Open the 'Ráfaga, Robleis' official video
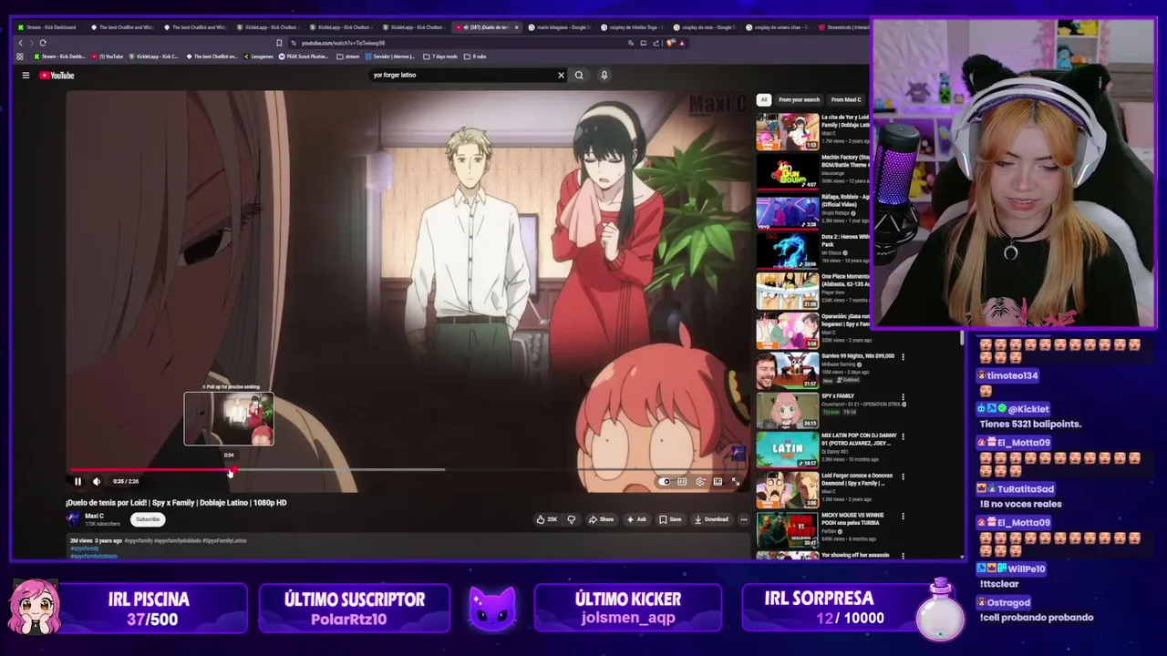 click(787, 211)
